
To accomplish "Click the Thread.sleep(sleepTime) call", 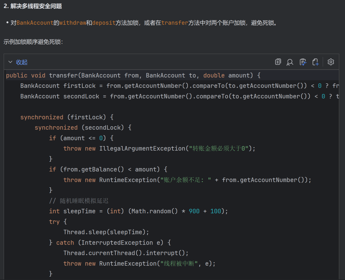I will [106, 232].
